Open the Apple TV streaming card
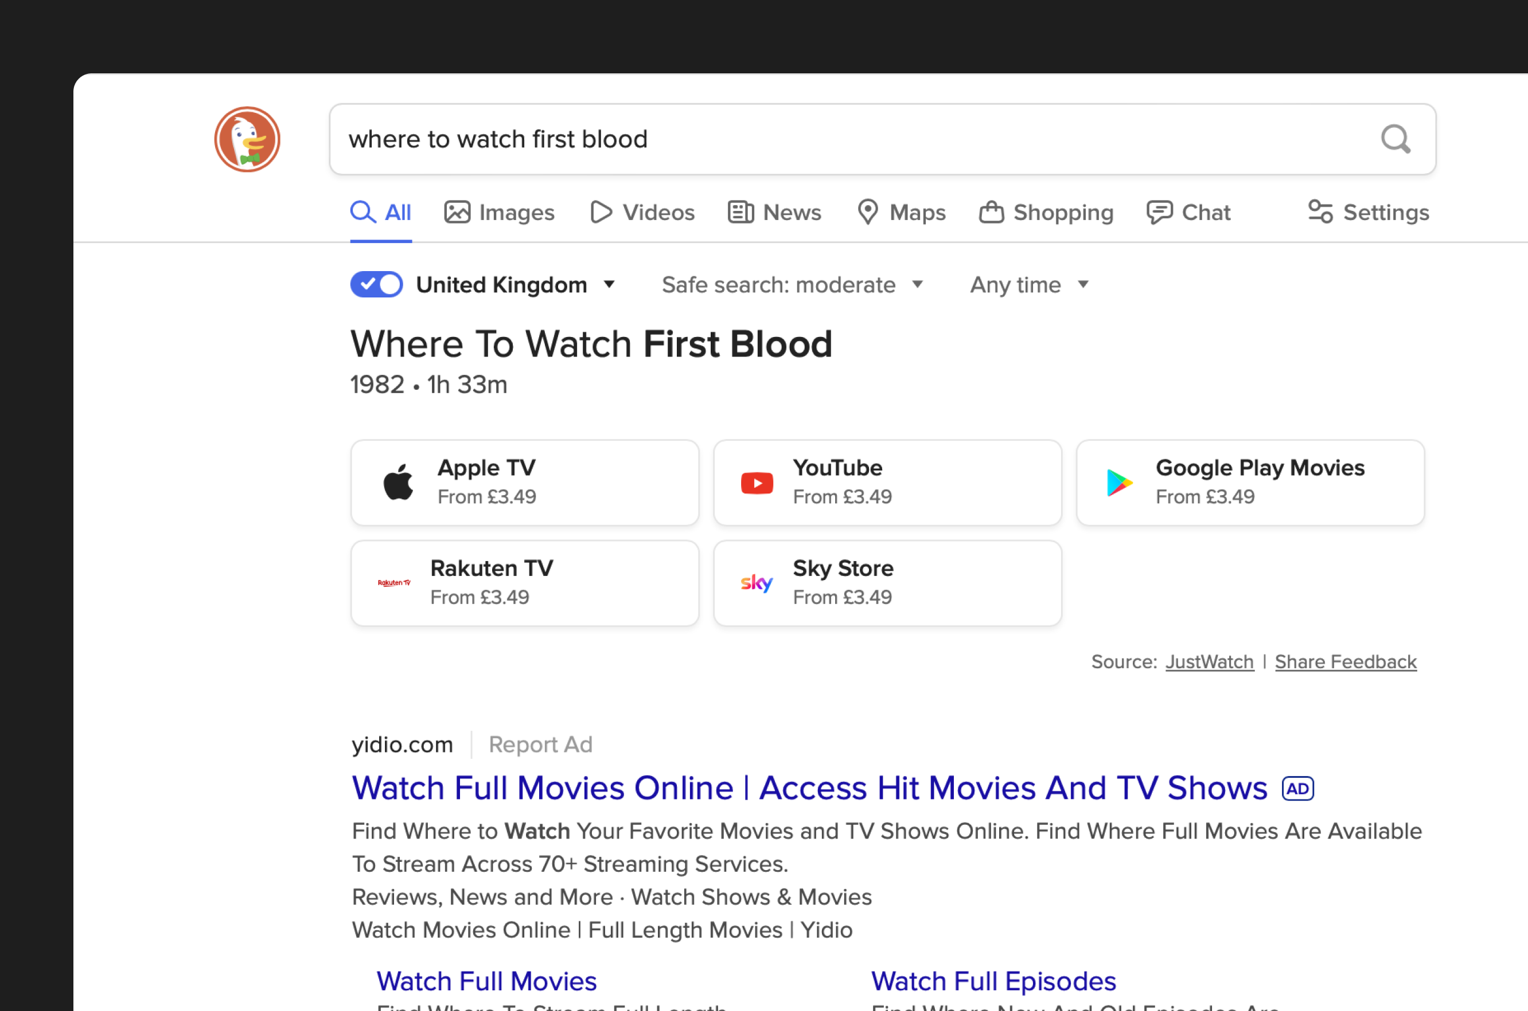The height and width of the screenshot is (1011, 1528). tap(525, 483)
